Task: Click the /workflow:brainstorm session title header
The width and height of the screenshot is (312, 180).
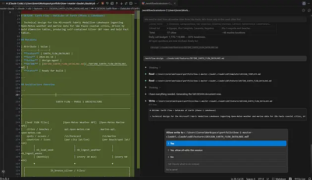Action: [166, 10]
